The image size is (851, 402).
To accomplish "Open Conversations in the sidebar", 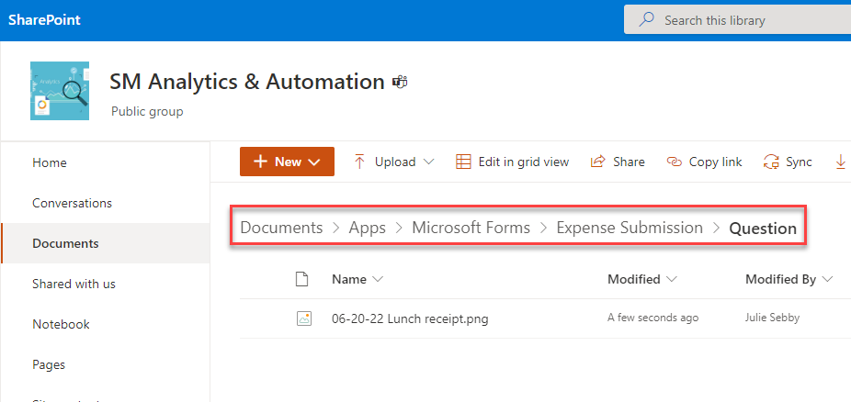I will 73,203.
